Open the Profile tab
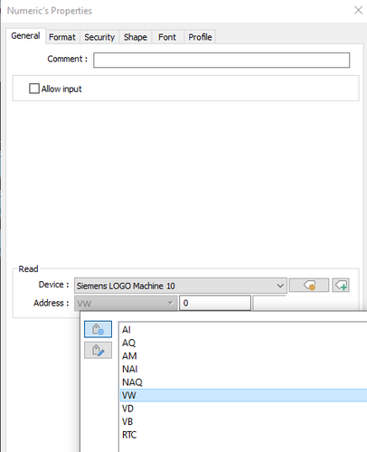Image resolution: width=367 pixels, height=452 pixels. click(x=200, y=37)
